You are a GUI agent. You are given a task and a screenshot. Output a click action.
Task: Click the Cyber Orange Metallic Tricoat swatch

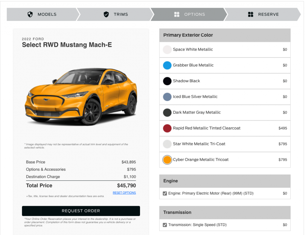167,160
